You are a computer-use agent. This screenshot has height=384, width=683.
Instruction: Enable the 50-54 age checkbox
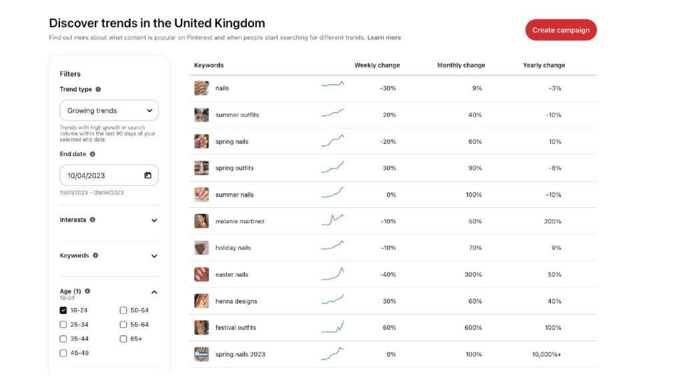click(x=123, y=310)
